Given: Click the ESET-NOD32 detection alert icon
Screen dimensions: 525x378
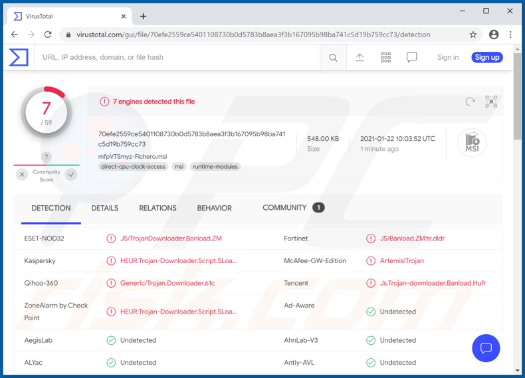Looking at the screenshot, I should [x=111, y=238].
